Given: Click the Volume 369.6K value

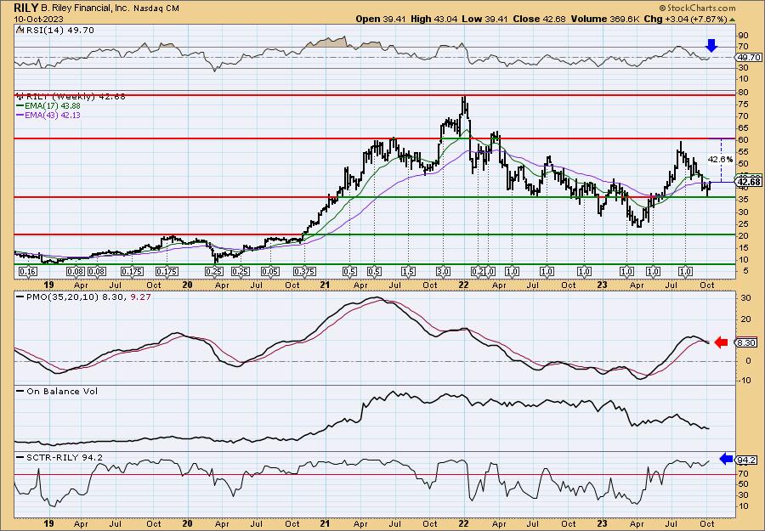Looking at the screenshot, I should [604, 19].
